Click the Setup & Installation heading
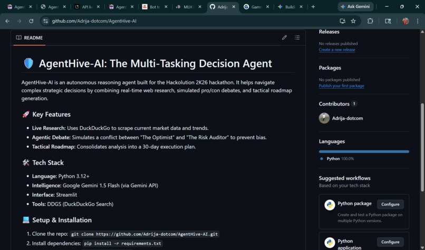The image size is (425, 250). 62,220
